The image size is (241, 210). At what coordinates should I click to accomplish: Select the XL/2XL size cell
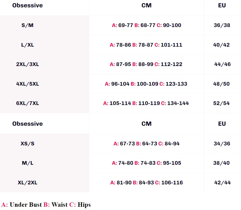click(27, 183)
